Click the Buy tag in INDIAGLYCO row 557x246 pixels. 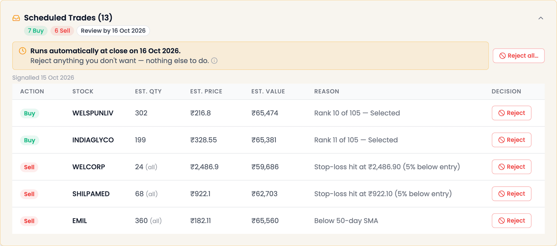pos(30,140)
